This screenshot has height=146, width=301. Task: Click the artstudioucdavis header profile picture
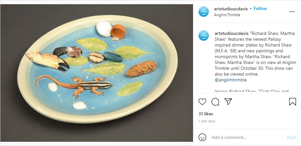point(204,12)
